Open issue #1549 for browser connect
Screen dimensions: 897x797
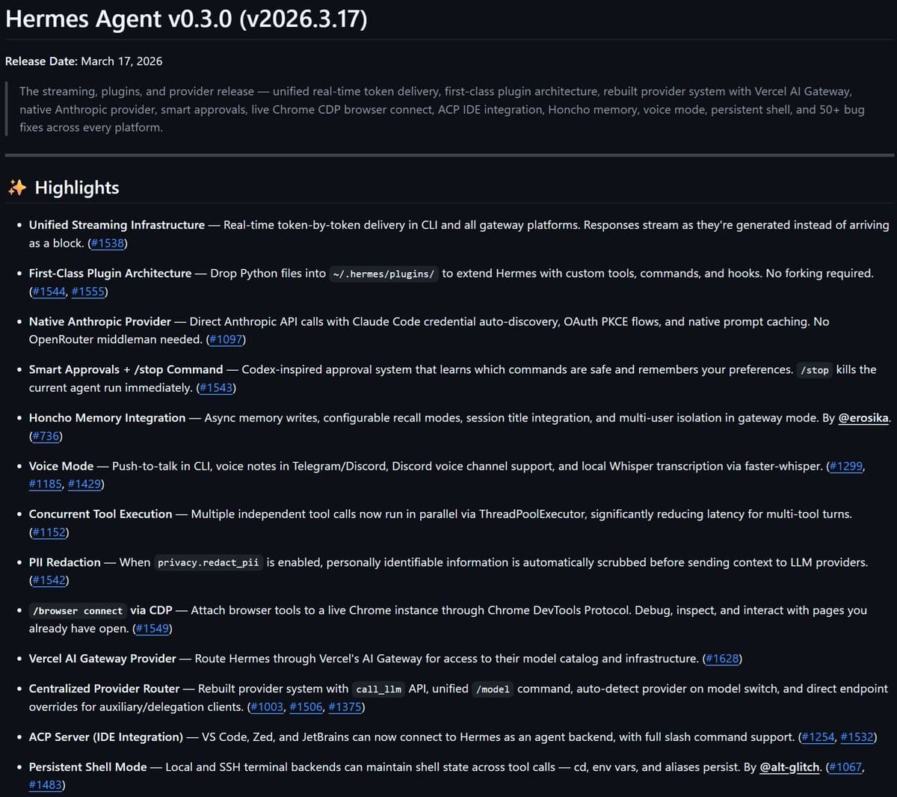click(x=153, y=629)
